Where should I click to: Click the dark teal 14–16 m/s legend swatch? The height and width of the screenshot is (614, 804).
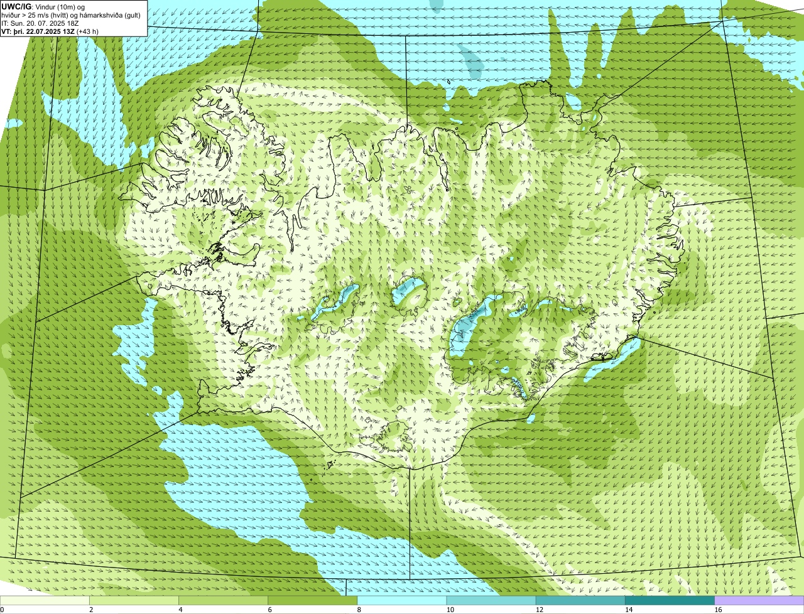(x=670, y=600)
